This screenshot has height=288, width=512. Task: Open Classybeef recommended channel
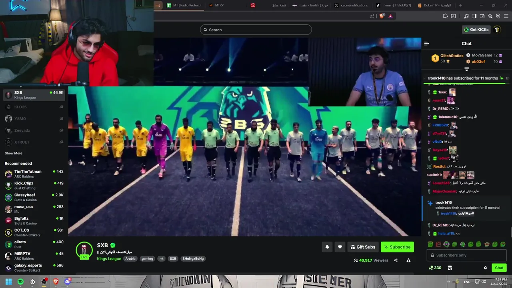coord(34,197)
